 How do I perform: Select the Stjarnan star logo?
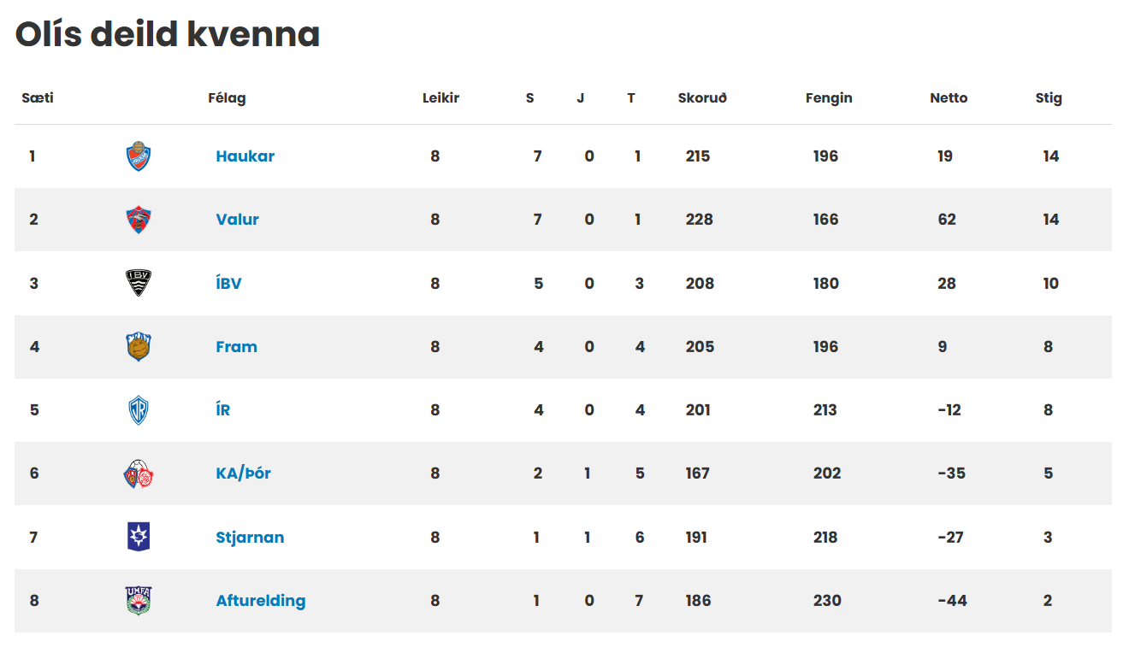pyautogui.click(x=138, y=537)
